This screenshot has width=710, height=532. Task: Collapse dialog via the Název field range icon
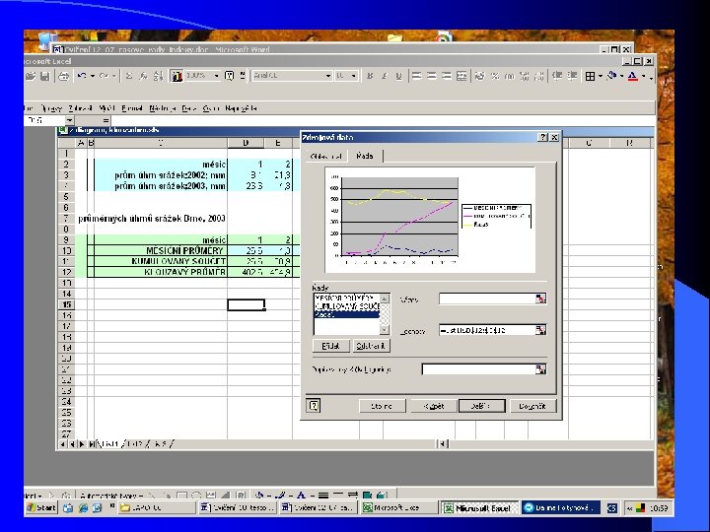[x=540, y=299]
